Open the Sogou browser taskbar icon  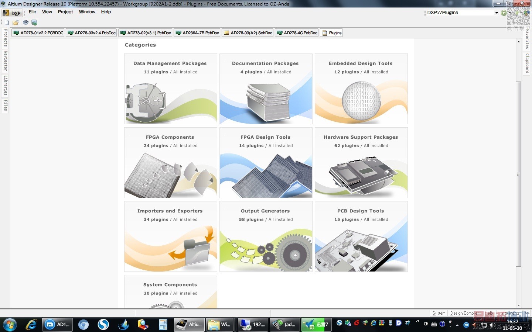(103, 325)
